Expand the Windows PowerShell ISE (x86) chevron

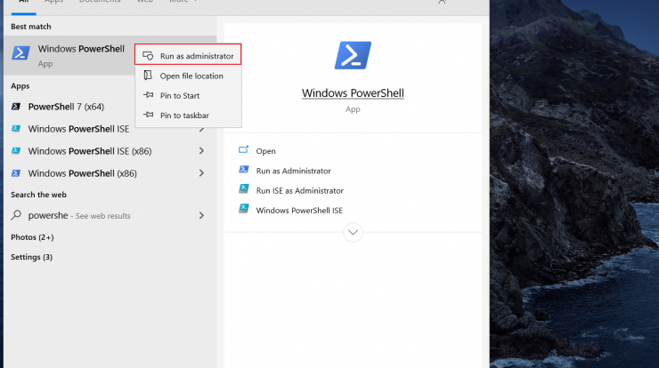[202, 150]
